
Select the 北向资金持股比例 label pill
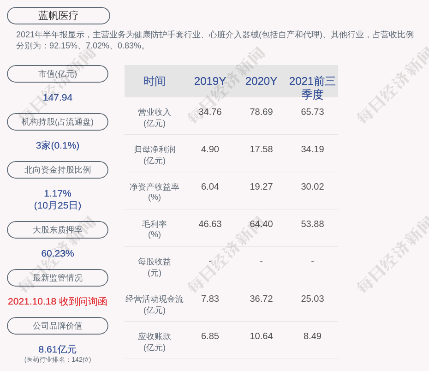pyautogui.click(x=58, y=170)
